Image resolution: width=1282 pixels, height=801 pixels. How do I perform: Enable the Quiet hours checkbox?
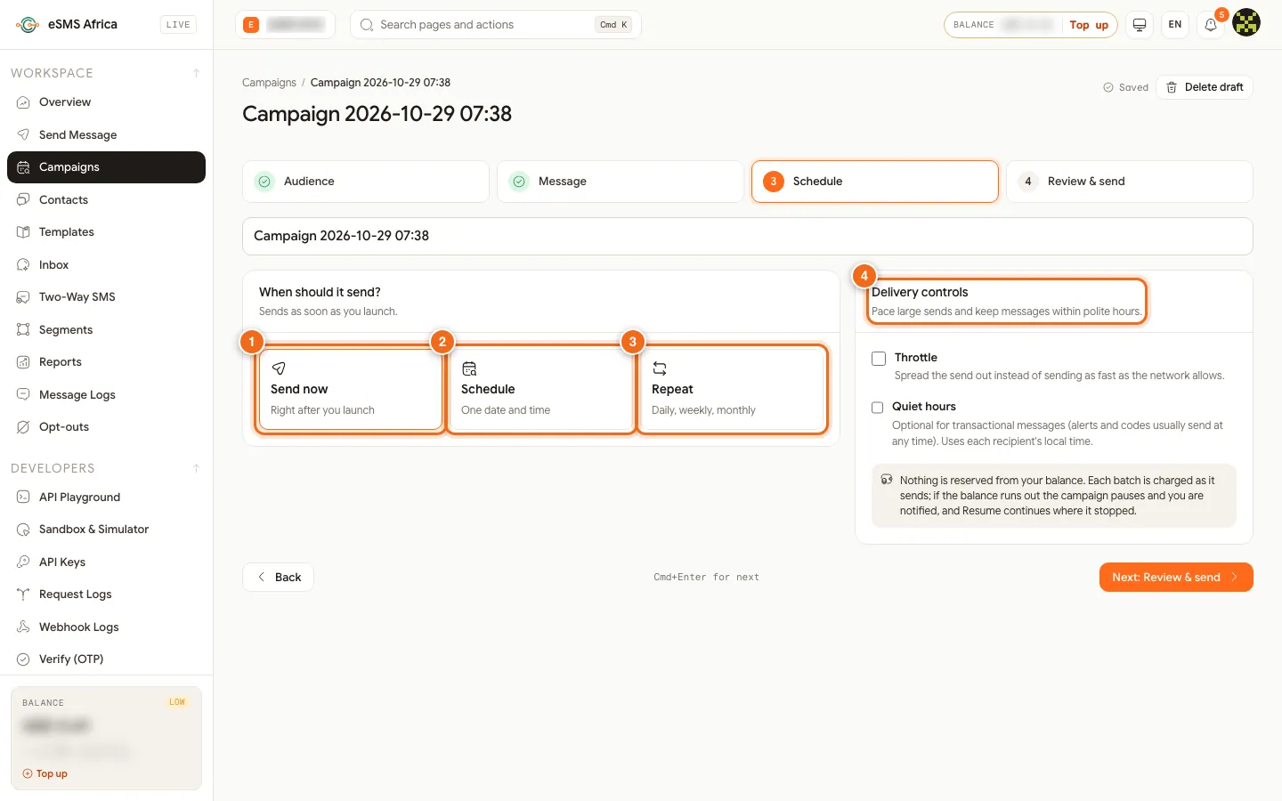(x=878, y=407)
